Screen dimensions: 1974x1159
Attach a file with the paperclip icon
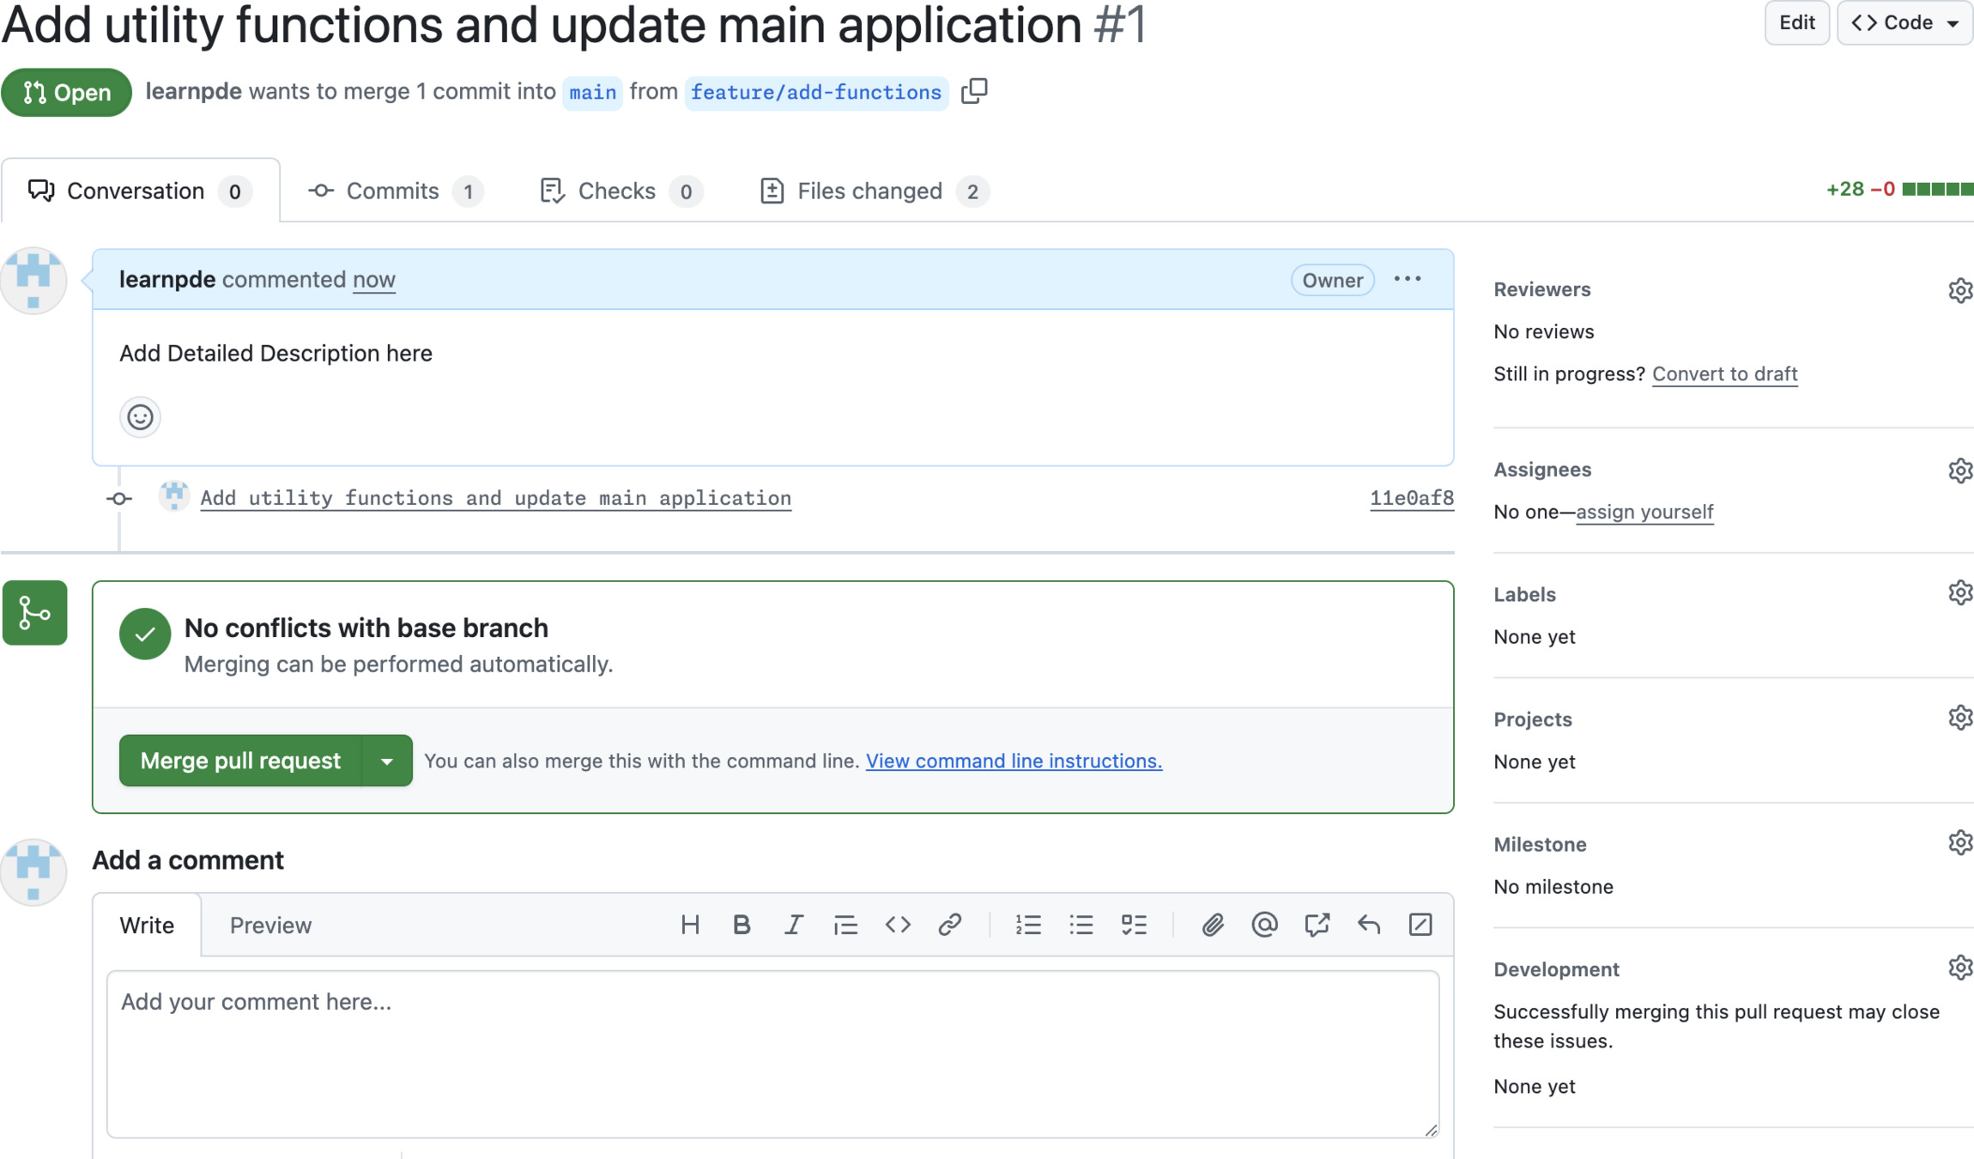point(1212,925)
